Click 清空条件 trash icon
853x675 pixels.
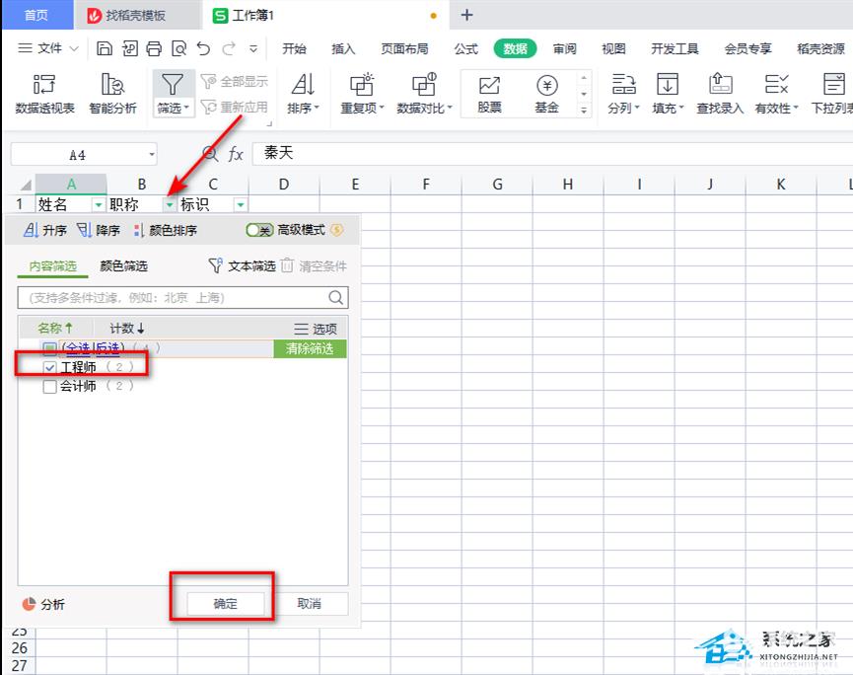coord(287,265)
